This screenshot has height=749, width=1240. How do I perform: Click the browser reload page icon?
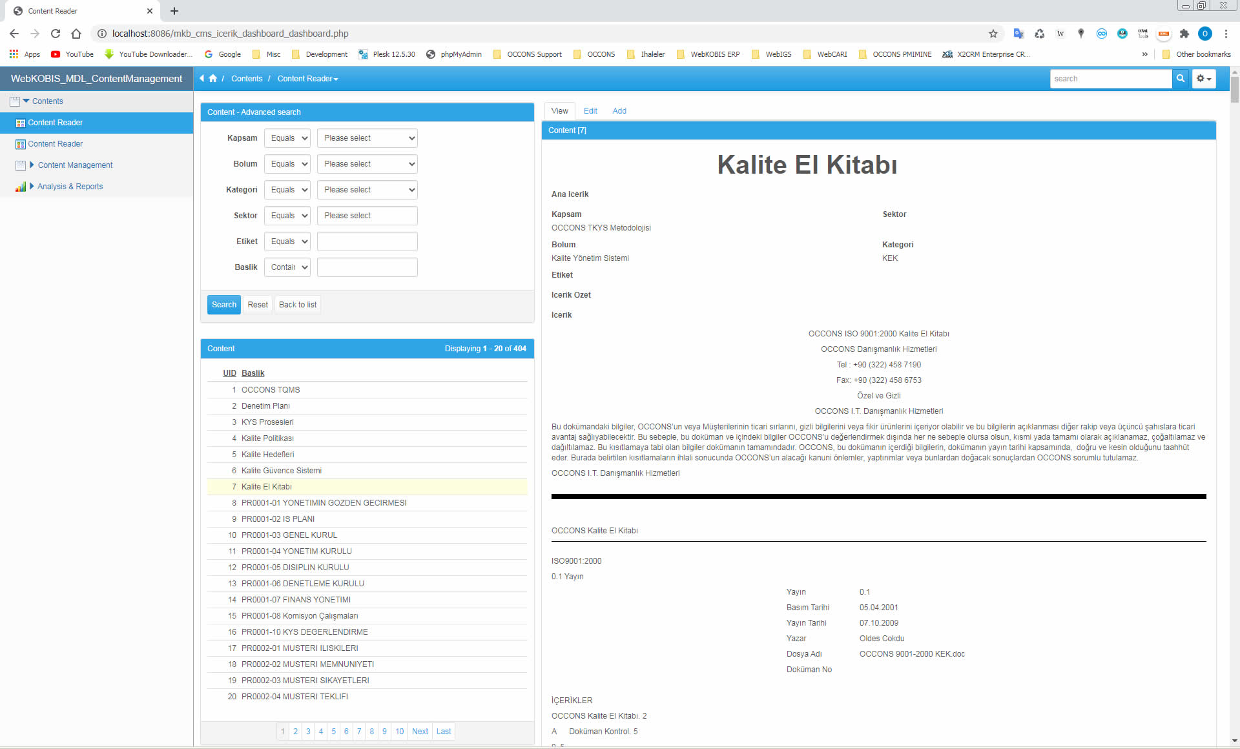click(56, 34)
